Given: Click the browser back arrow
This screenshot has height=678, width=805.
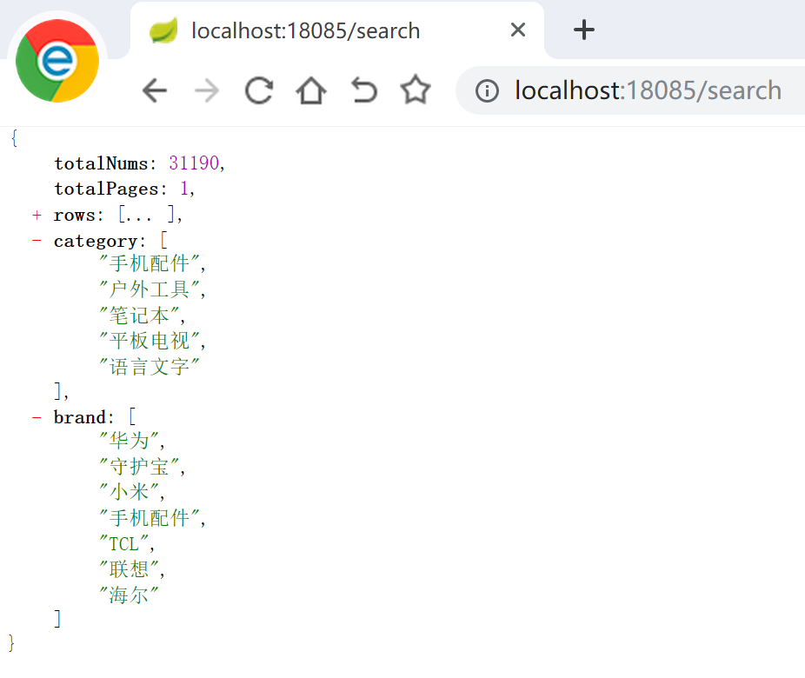Looking at the screenshot, I should 155,91.
